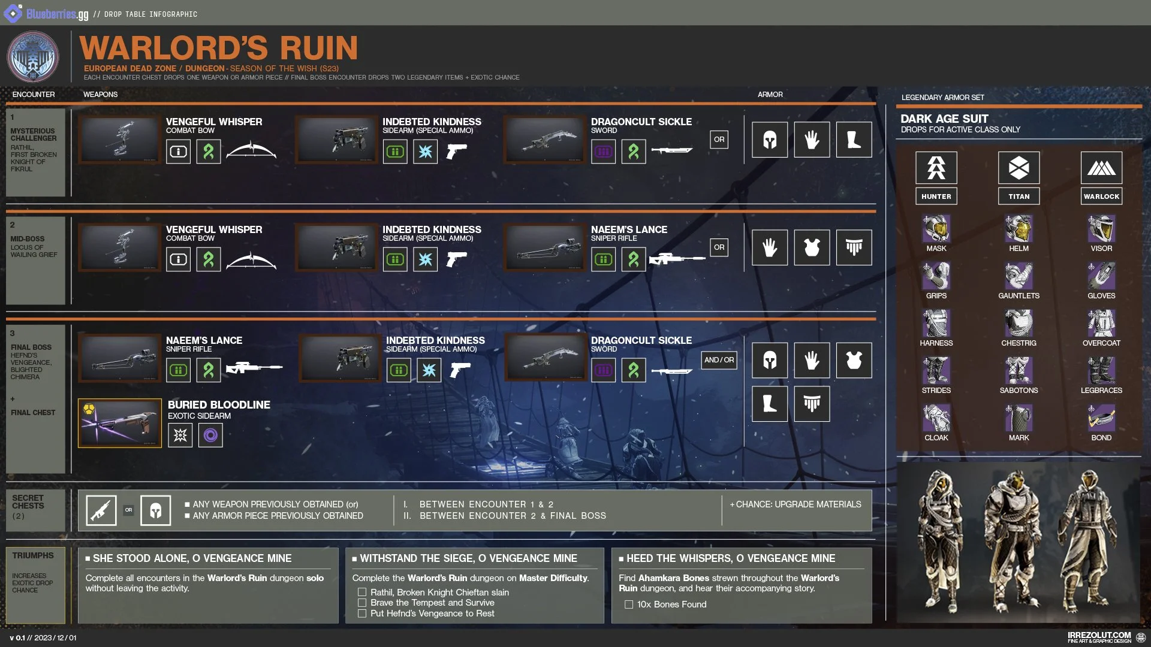Click the Vengeful Whisper bow image in encounter 1

click(120, 140)
